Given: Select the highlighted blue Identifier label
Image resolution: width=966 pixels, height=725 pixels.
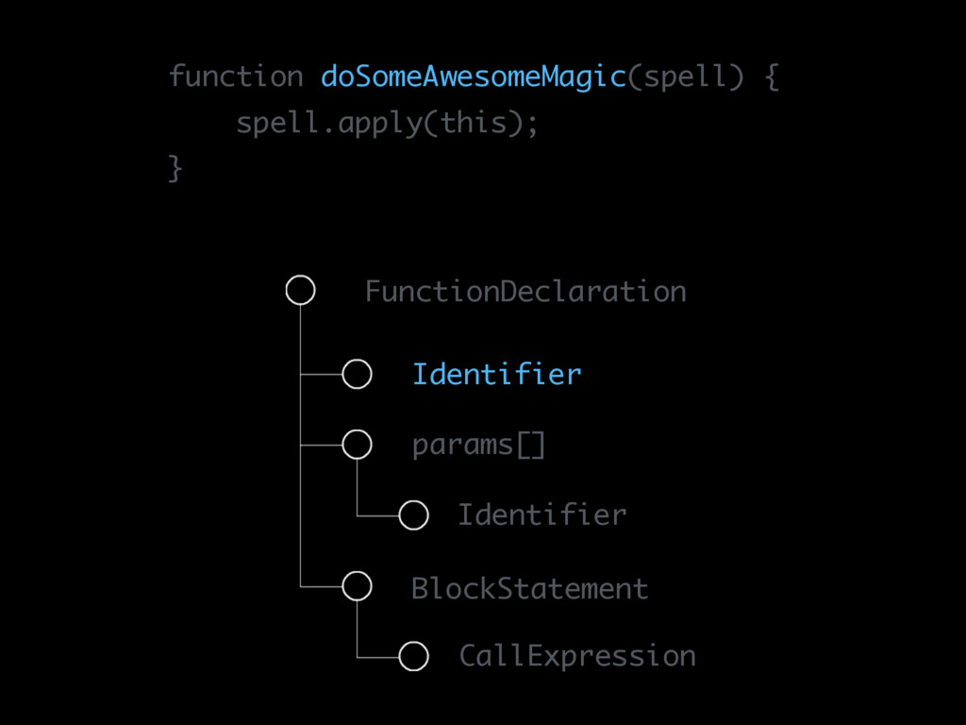Looking at the screenshot, I should (x=496, y=374).
